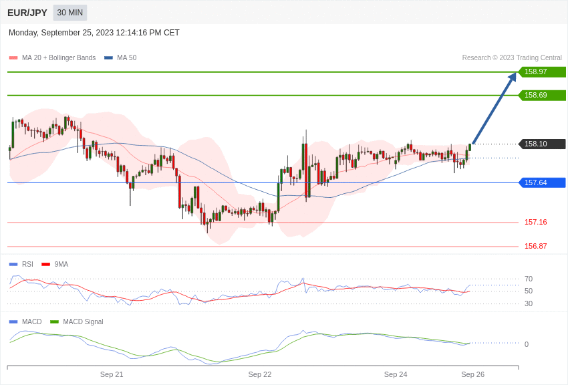The width and height of the screenshot is (568, 385).
Task: Click the 157.16 support level label
Action: [x=536, y=222]
